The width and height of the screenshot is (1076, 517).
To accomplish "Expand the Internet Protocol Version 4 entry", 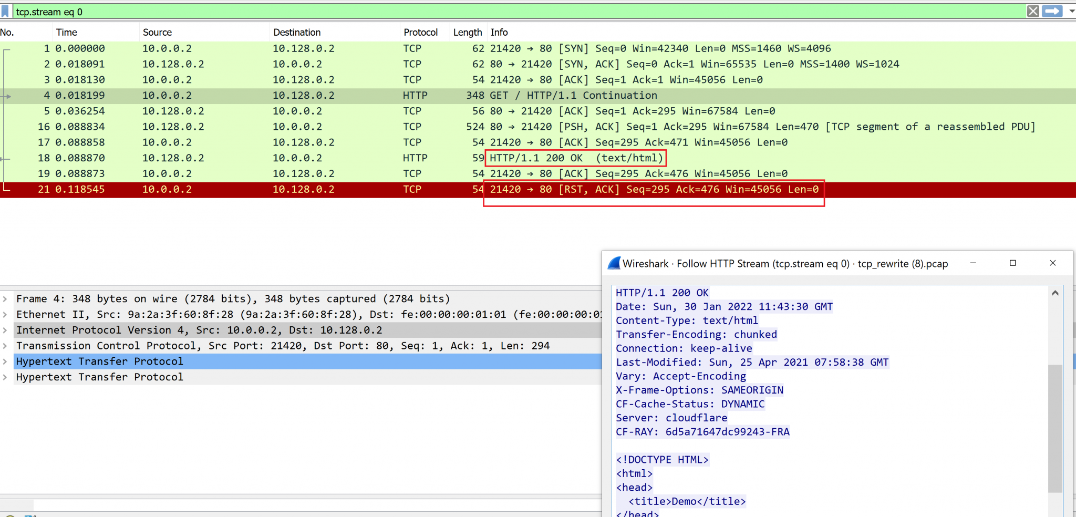I will click(x=5, y=330).
